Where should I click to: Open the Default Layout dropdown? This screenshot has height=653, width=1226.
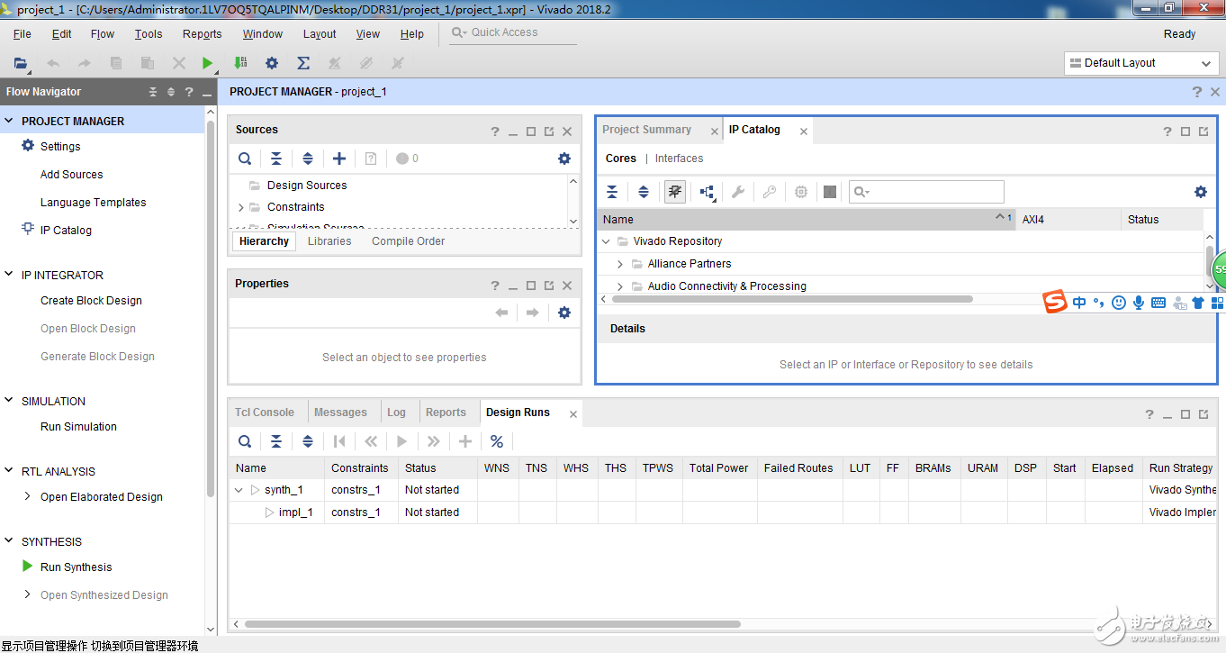[x=1141, y=63]
